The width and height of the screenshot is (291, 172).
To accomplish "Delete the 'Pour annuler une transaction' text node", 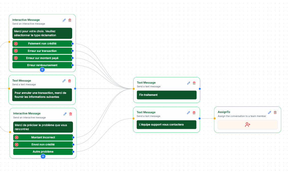I will coord(70,81).
